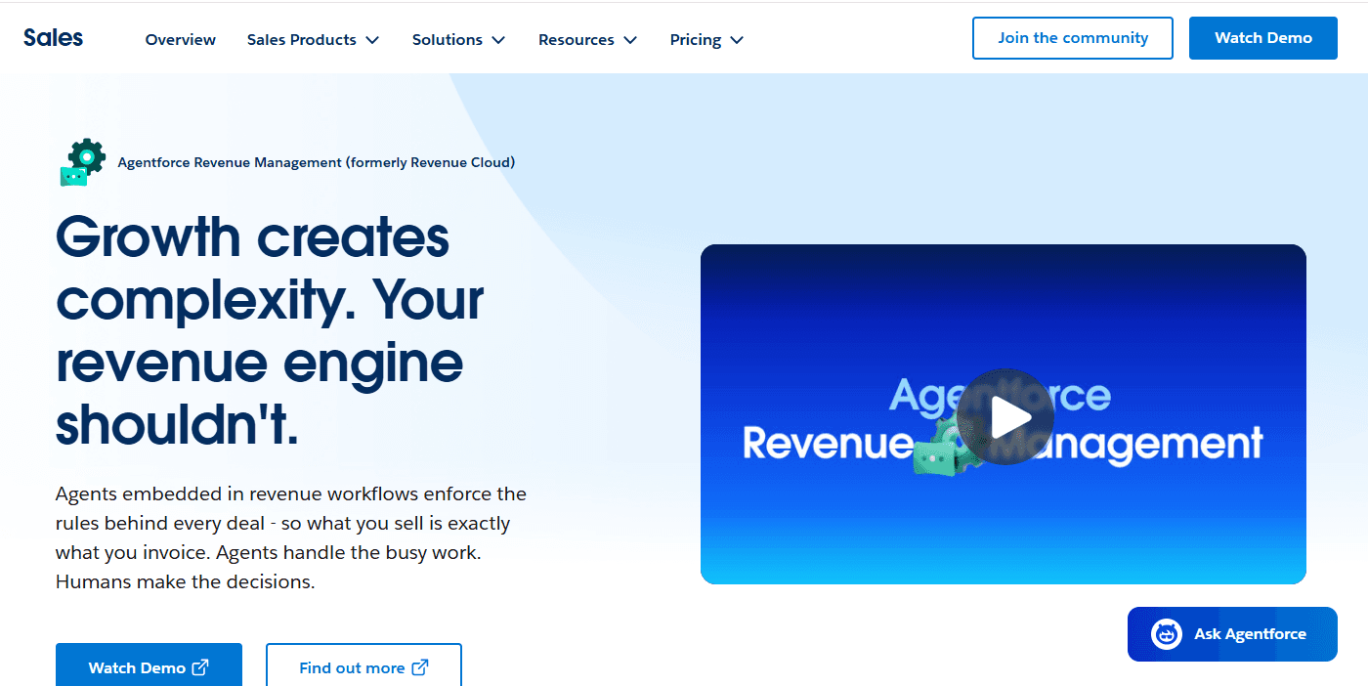Open the Resources menu

(x=587, y=40)
